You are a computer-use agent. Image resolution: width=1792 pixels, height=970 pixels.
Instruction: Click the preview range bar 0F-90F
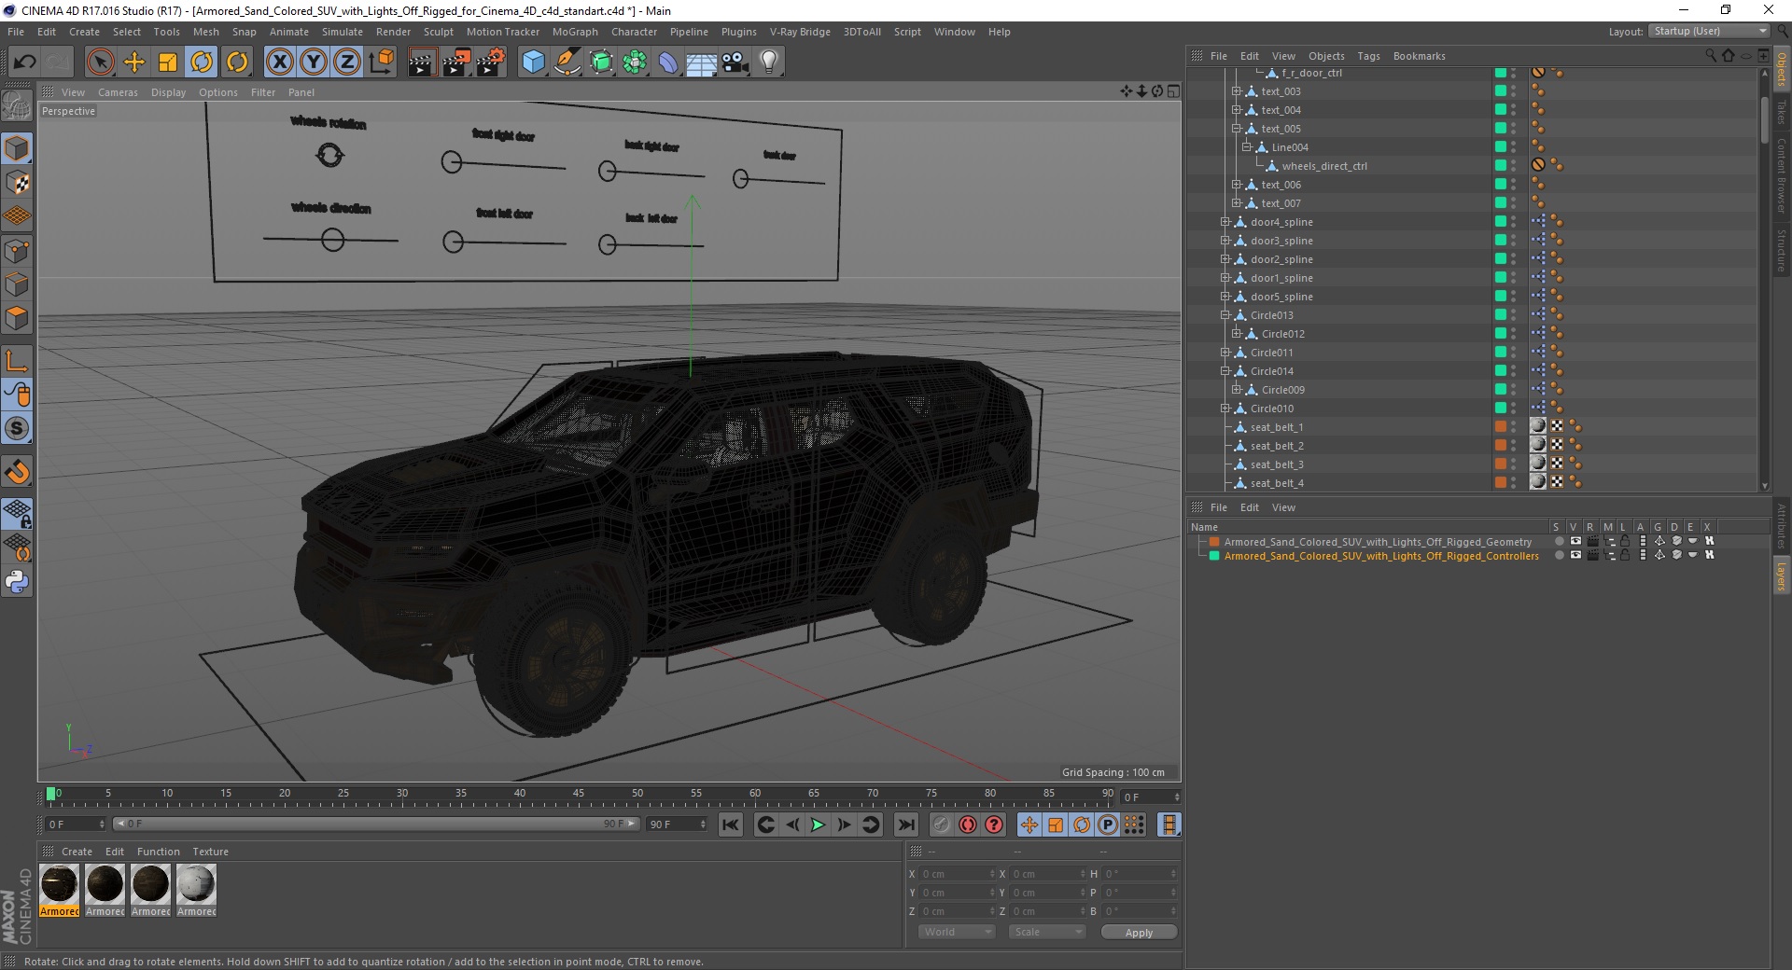coord(376,824)
